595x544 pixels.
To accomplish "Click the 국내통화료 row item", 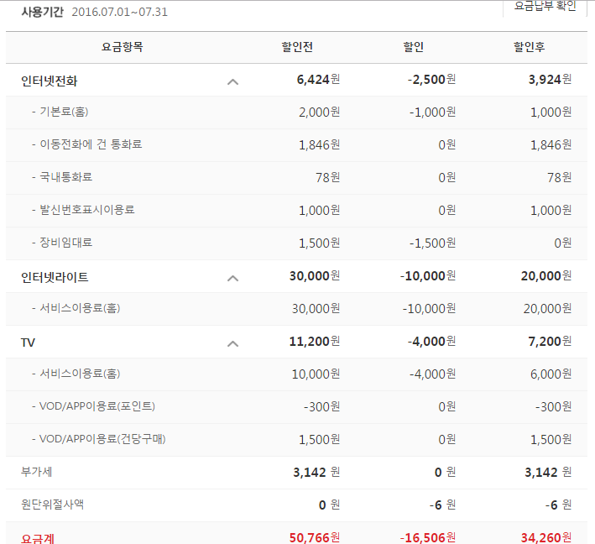I will coord(65,177).
